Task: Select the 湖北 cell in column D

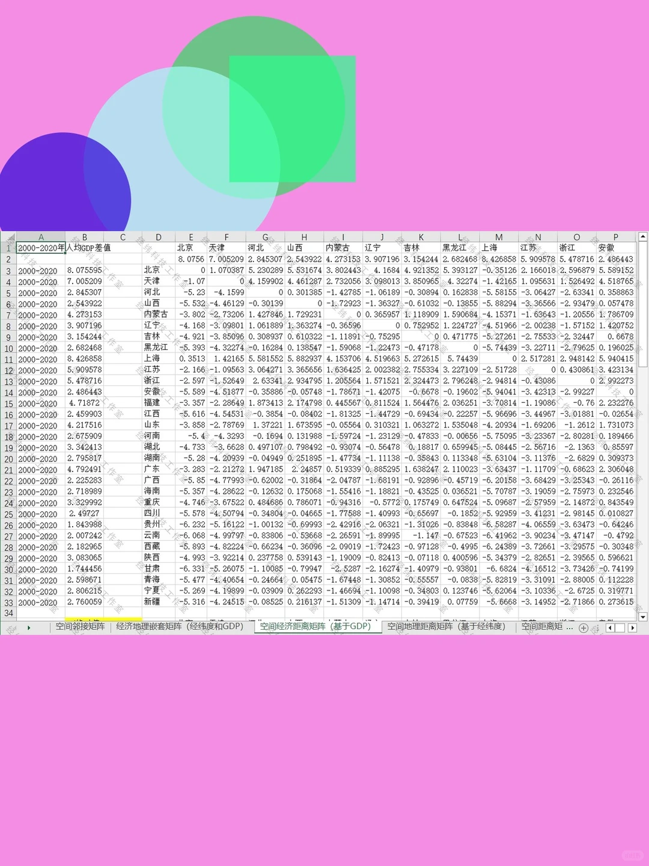Action: [159, 447]
